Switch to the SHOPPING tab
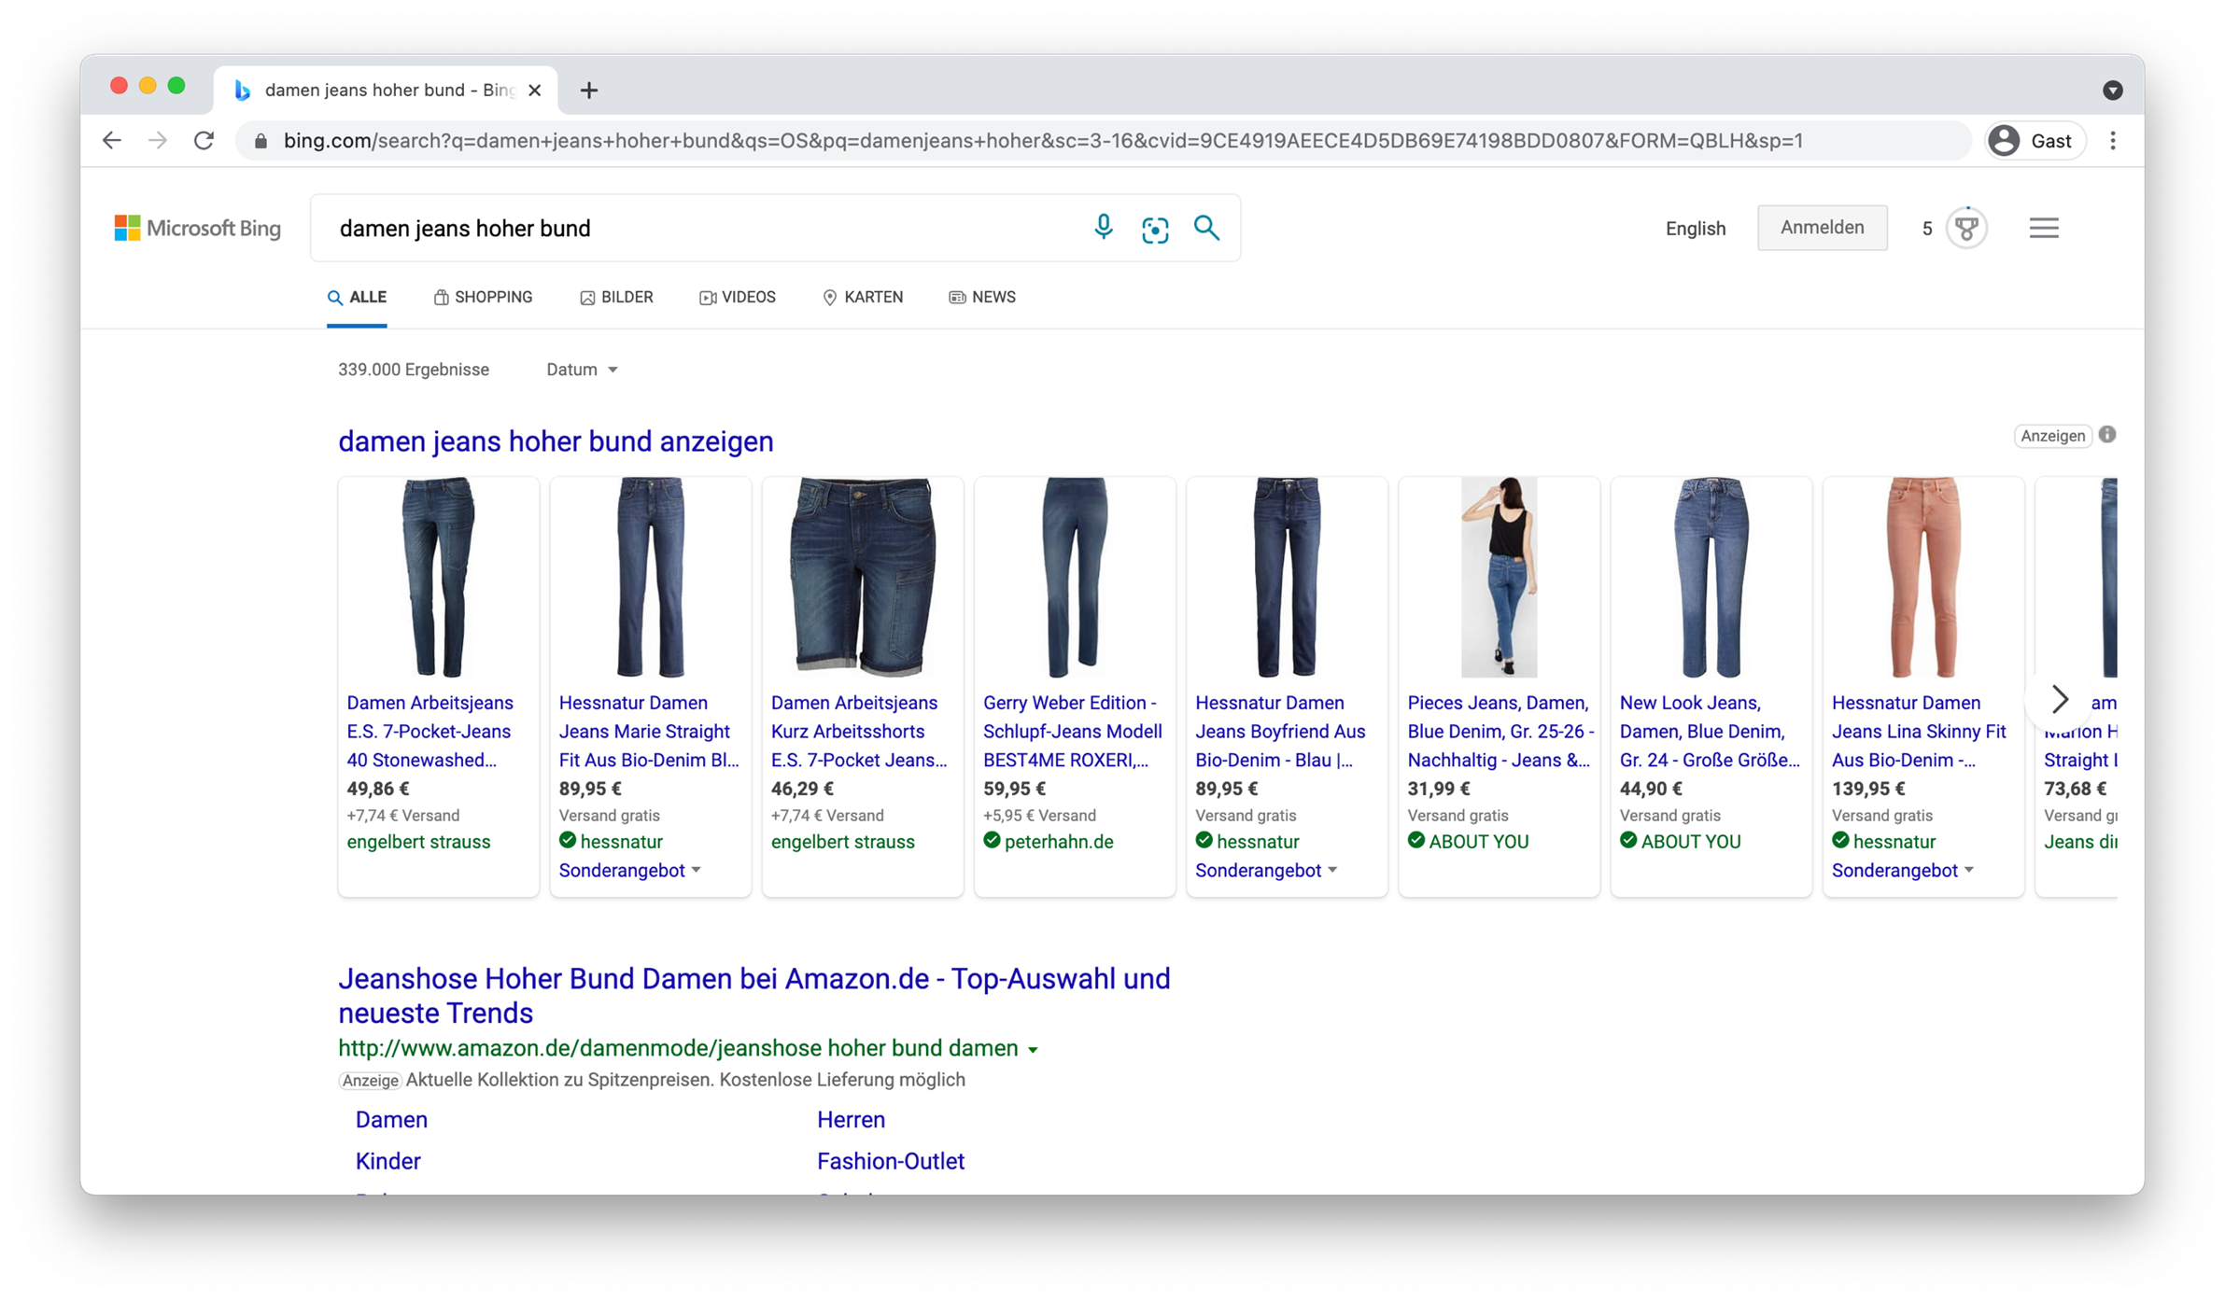 pyautogui.click(x=483, y=297)
